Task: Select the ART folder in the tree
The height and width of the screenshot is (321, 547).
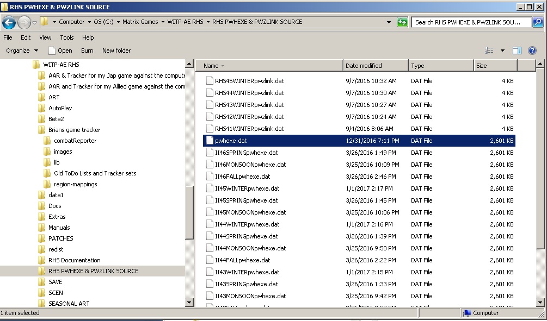Action: point(54,97)
